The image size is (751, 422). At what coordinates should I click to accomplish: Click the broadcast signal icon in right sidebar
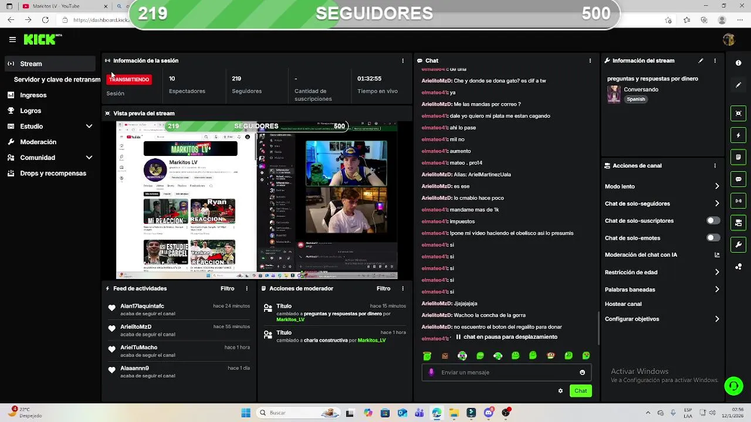[x=738, y=200]
